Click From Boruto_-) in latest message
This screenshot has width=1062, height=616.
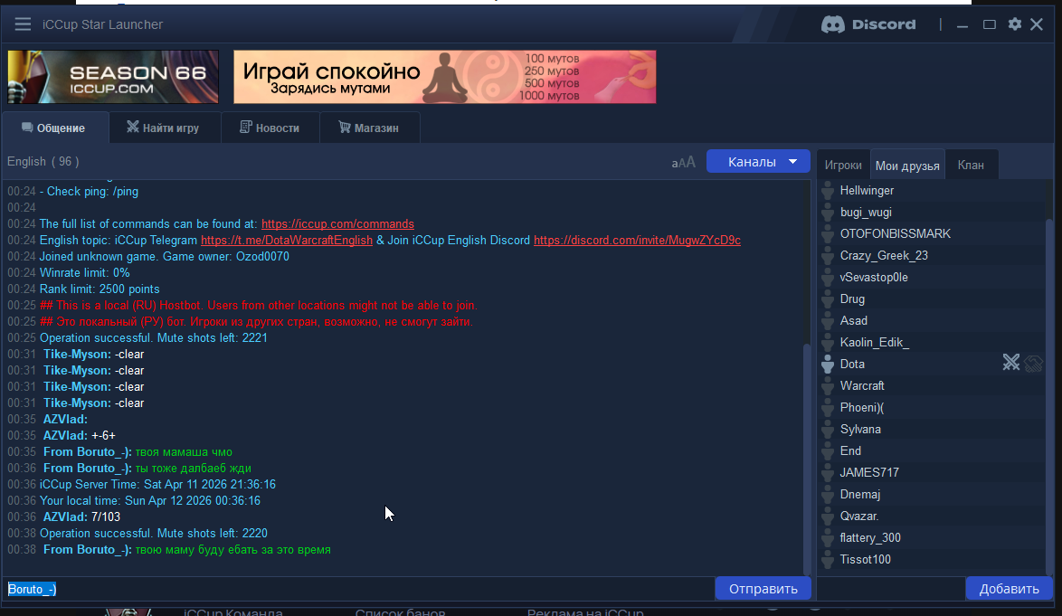click(x=88, y=550)
